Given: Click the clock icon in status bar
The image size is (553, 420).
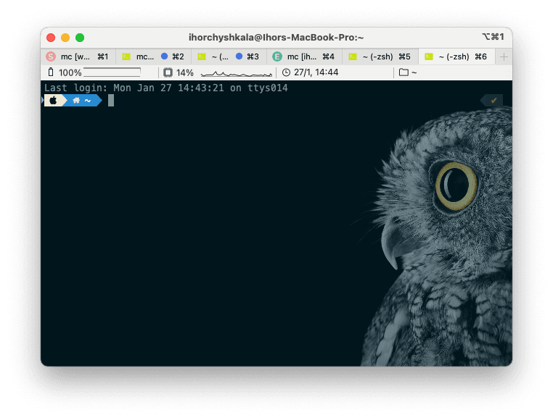Looking at the screenshot, I should point(286,72).
